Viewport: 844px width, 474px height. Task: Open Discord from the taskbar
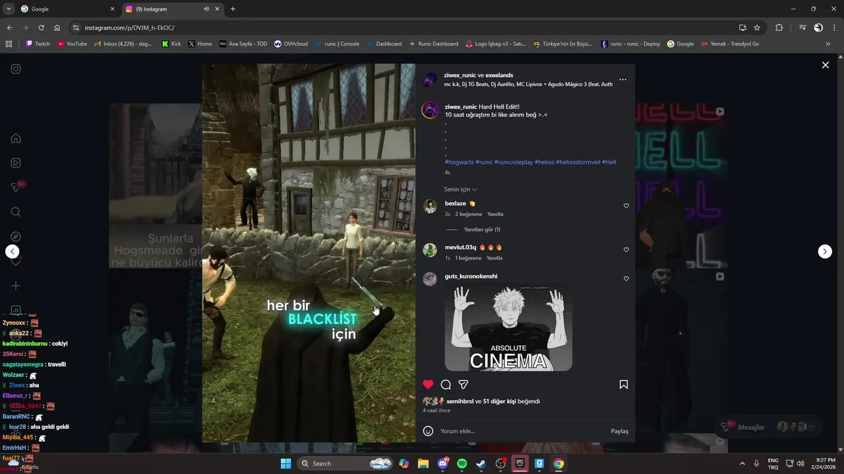click(x=442, y=463)
